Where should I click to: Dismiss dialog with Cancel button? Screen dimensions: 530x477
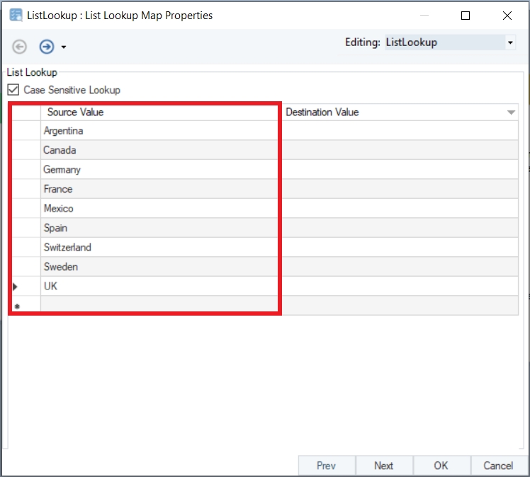(x=497, y=465)
